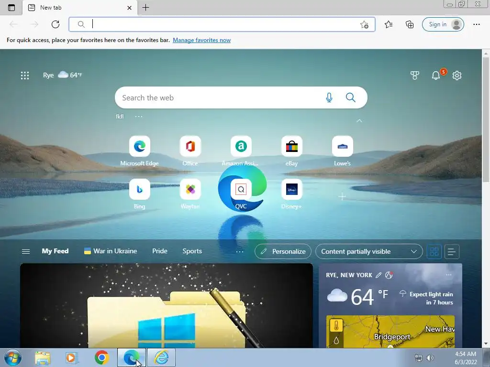490x367 pixels.
Task: Open the Windows folder news story
Action: click(x=166, y=306)
